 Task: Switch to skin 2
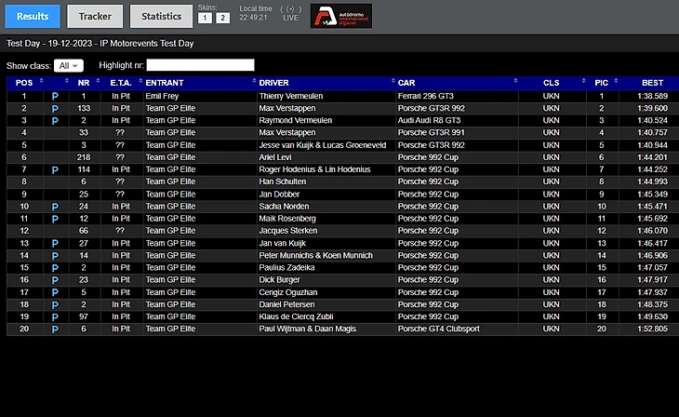(222, 18)
